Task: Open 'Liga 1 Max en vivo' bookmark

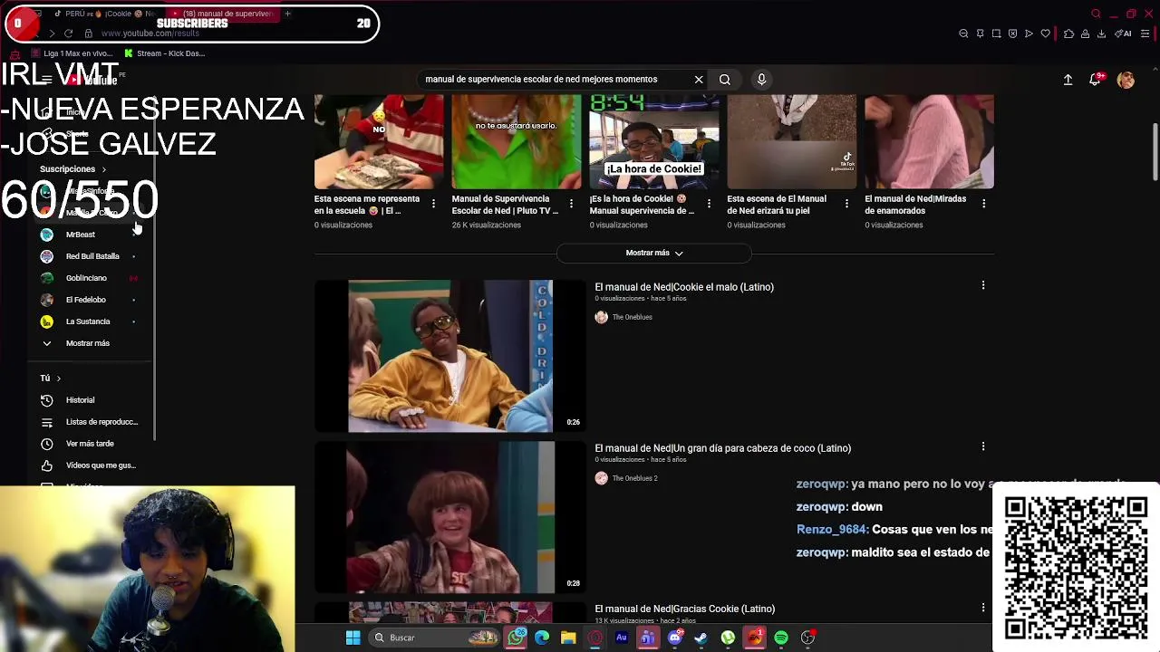Action: [72, 53]
